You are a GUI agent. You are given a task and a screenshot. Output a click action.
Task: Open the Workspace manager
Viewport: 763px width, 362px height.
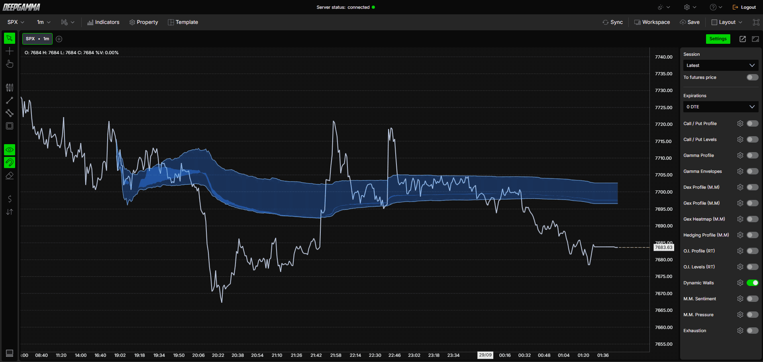[x=652, y=22]
